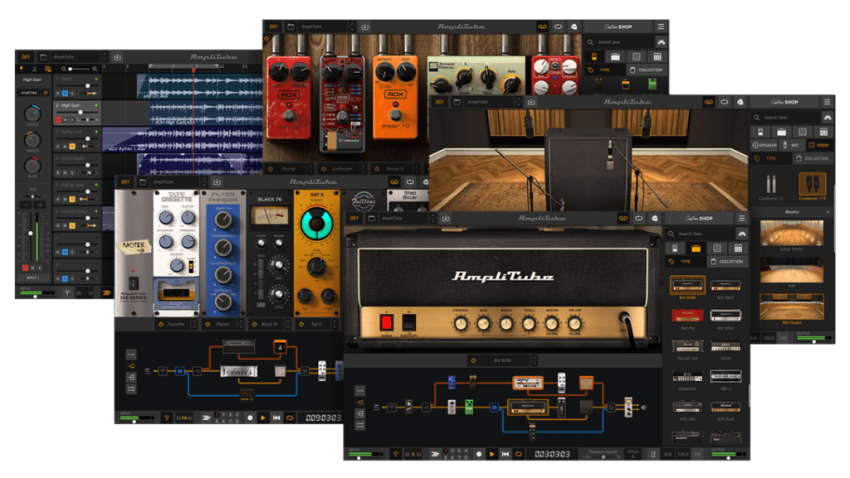This screenshot has width=850, height=478.
Task: Click the TAP tempo button
Action: coord(697,454)
